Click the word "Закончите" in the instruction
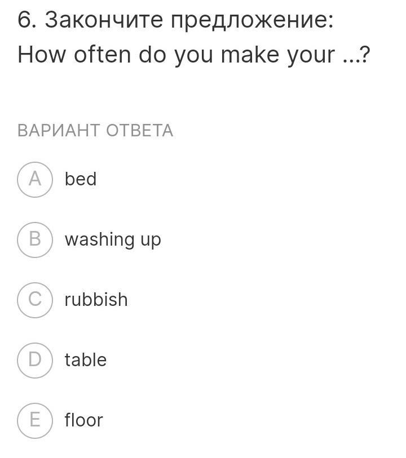Viewport: 406px width, 458px height. coord(103,21)
